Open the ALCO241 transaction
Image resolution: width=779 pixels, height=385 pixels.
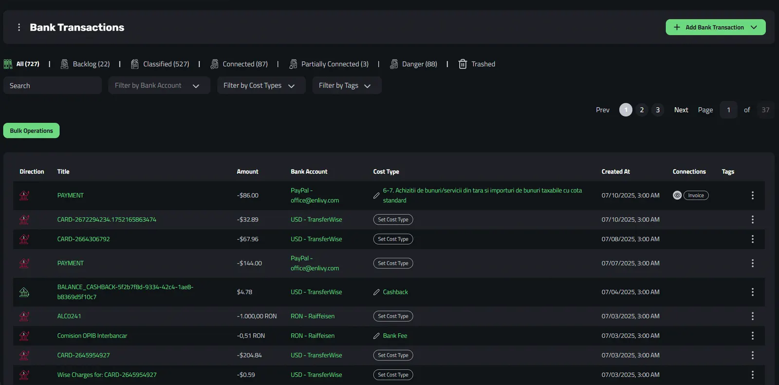point(69,316)
